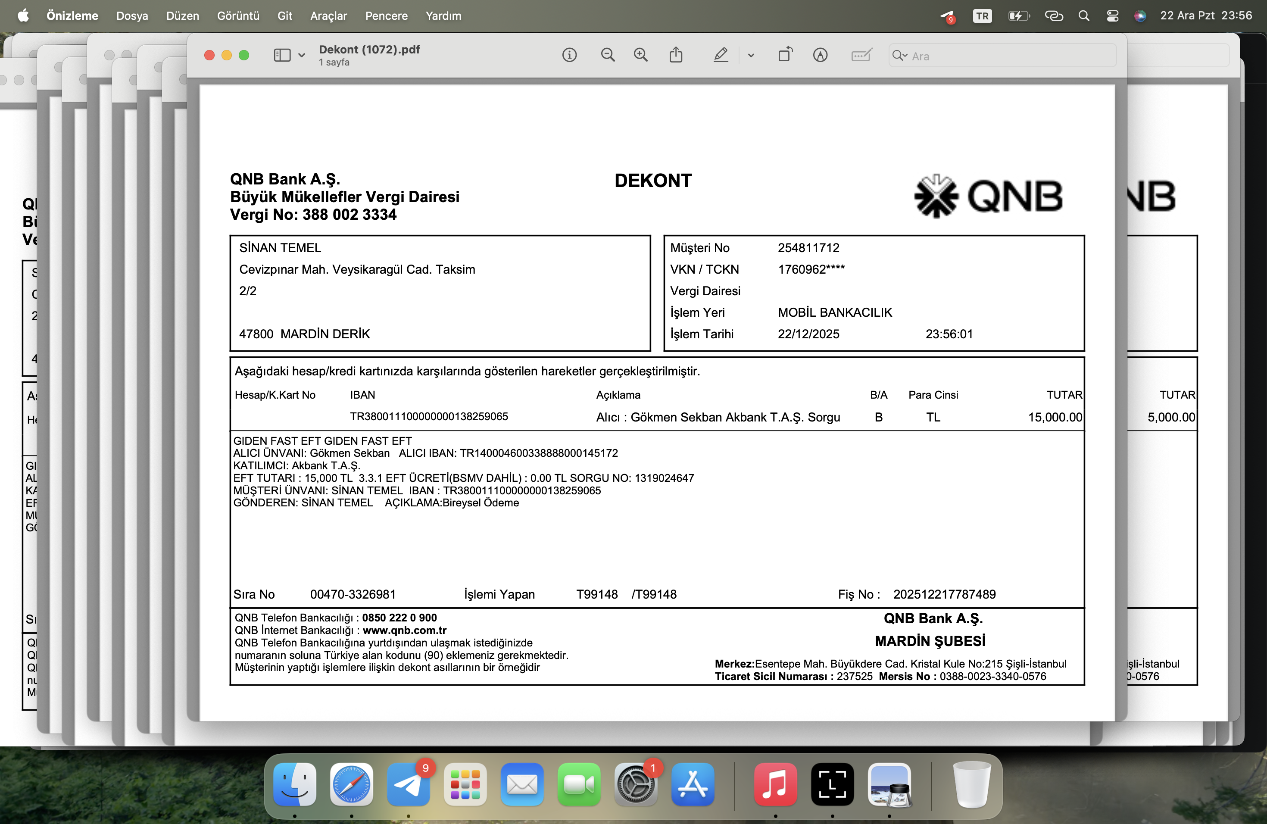
Task: Open the Görüntü menu
Action: (238, 16)
